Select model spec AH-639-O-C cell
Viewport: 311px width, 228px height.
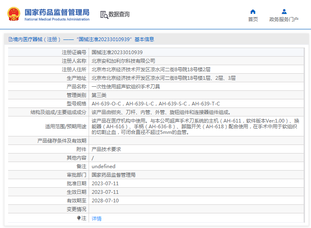(156, 104)
